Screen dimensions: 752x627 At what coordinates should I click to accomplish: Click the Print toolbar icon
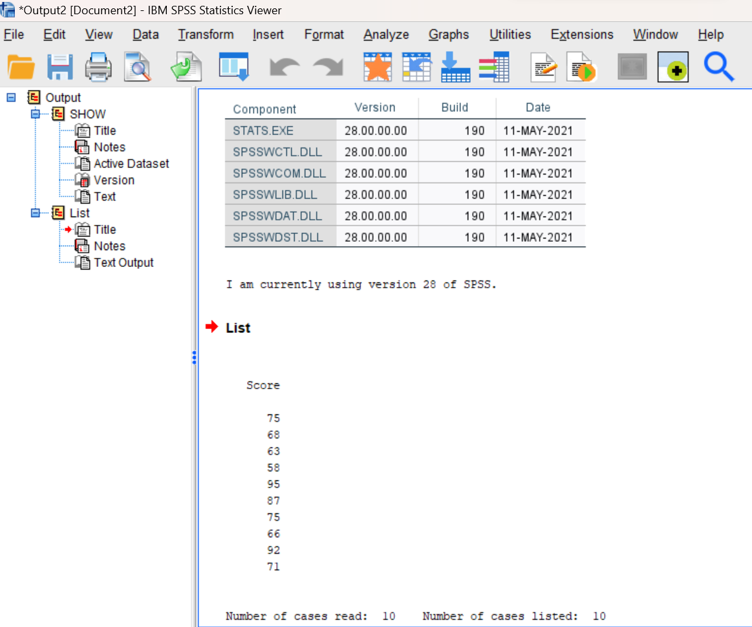point(98,67)
